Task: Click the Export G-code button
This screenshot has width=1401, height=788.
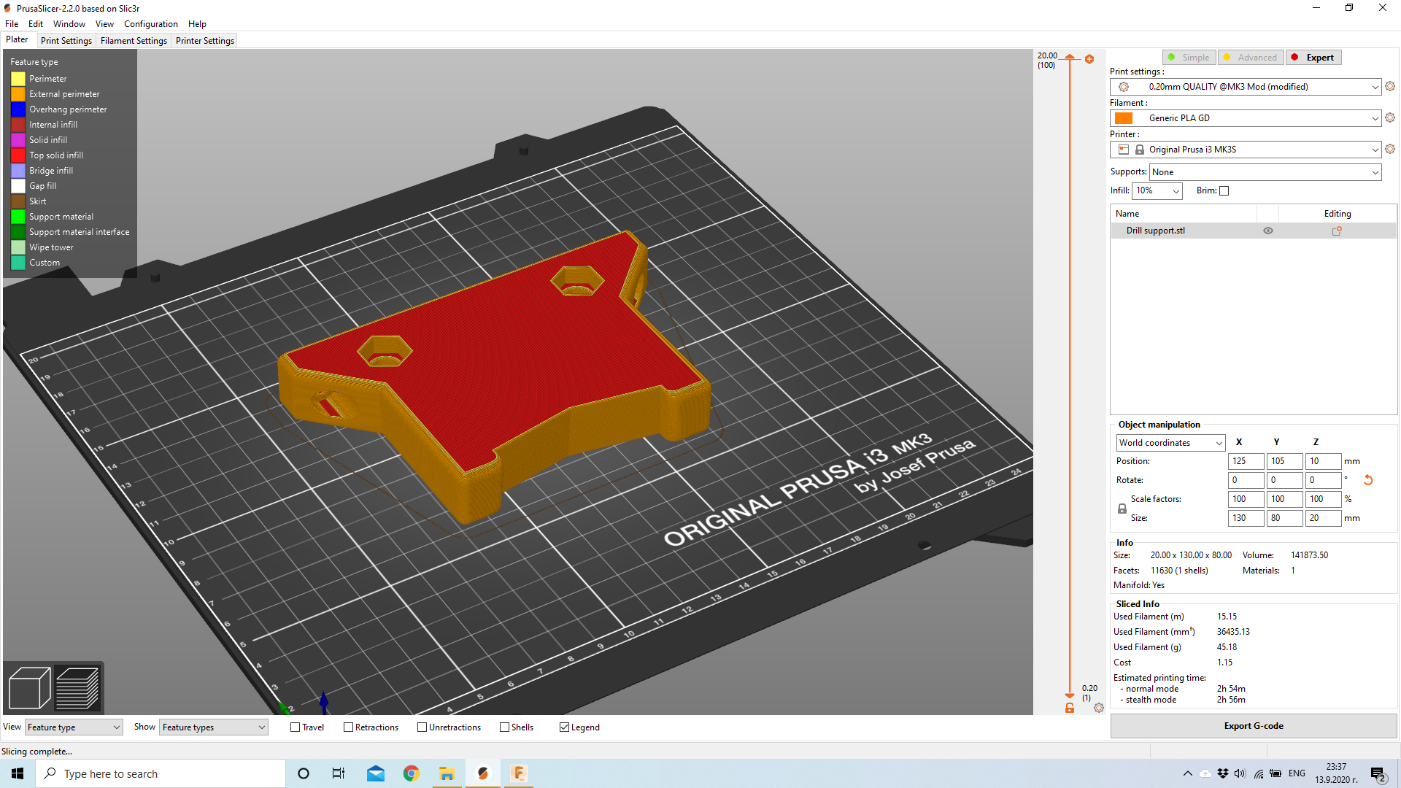Action: pyautogui.click(x=1253, y=726)
